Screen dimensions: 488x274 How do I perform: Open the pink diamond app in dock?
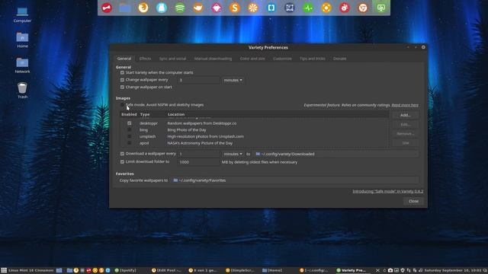[217, 8]
